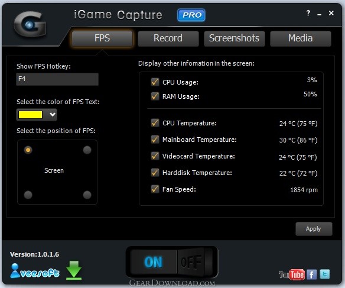Click the Apply button

point(314,229)
